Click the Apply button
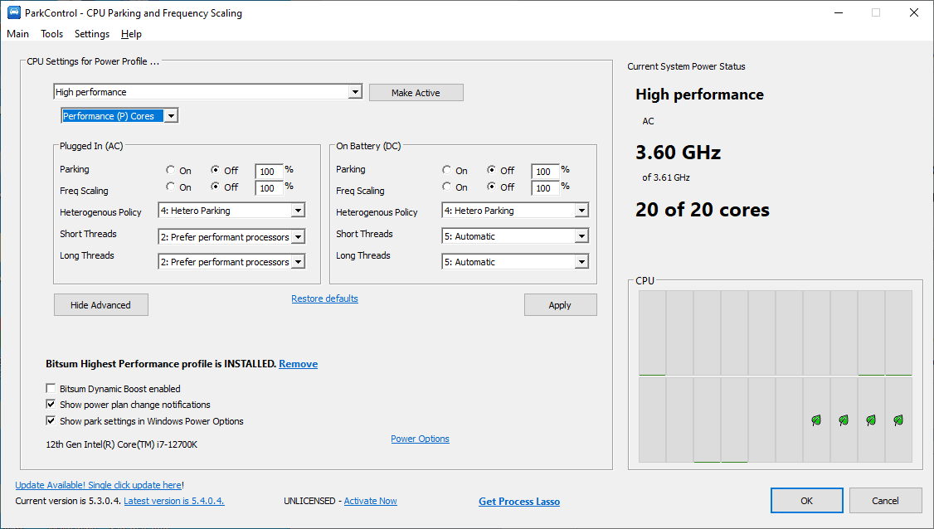 (560, 305)
